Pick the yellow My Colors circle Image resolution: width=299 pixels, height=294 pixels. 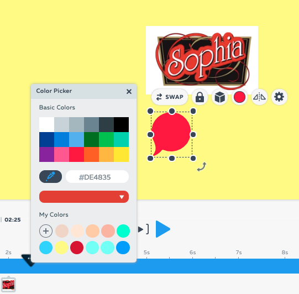61,248
